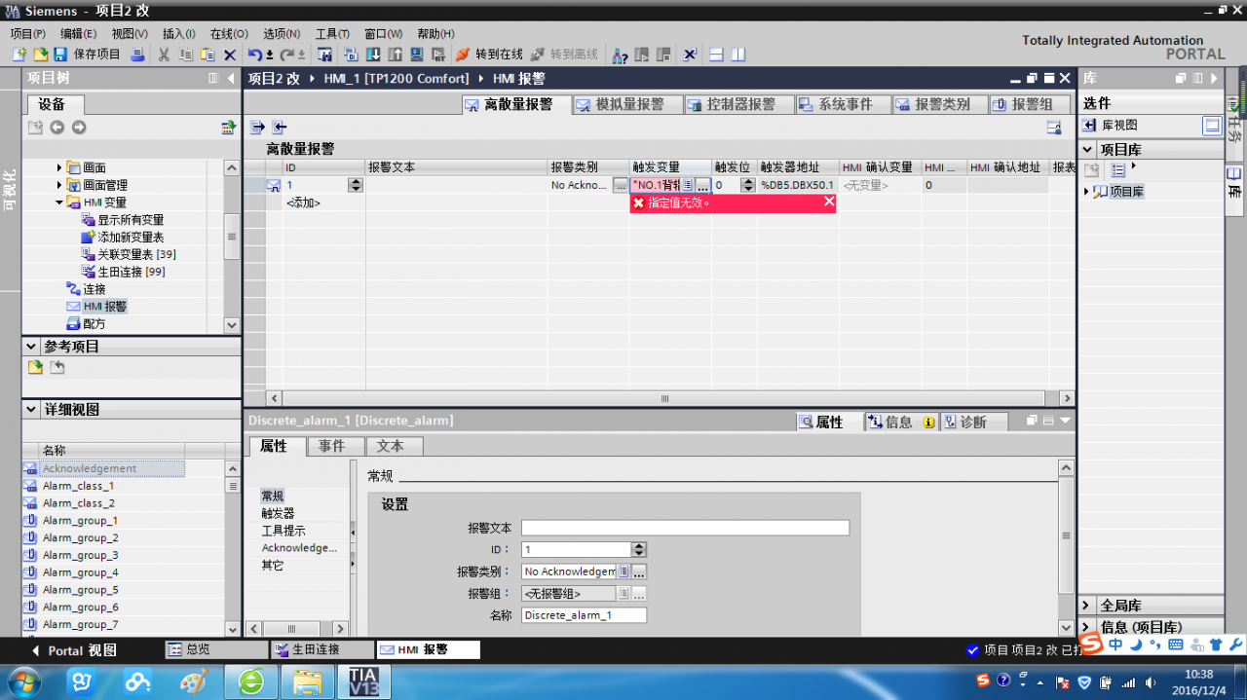Screen dimensions: 1247x700
Task: Switch to 生田连接 editor tab
Action: point(322,649)
